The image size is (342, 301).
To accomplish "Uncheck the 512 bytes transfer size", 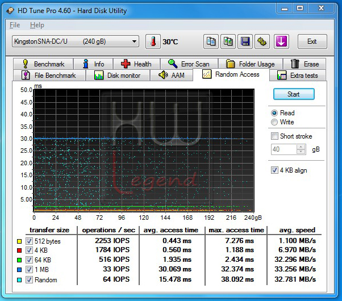I will tap(29, 241).
